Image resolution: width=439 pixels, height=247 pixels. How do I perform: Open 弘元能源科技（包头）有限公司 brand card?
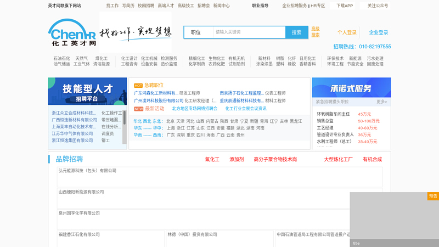tap(220, 177)
